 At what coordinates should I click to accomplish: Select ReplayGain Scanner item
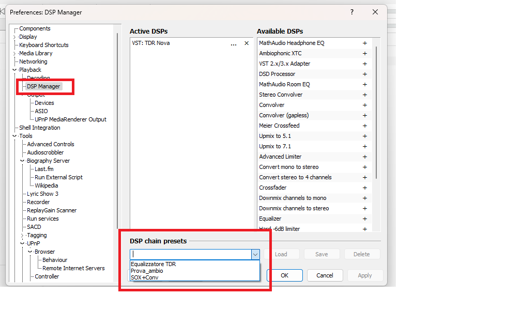52,210
